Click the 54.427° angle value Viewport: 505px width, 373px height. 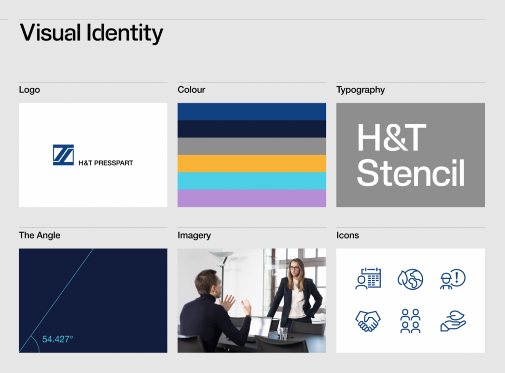pos(58,339)
